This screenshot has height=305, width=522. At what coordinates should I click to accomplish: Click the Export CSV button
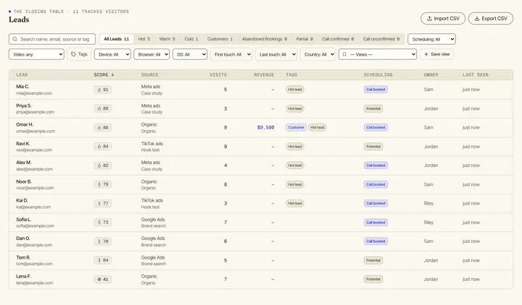491,19
